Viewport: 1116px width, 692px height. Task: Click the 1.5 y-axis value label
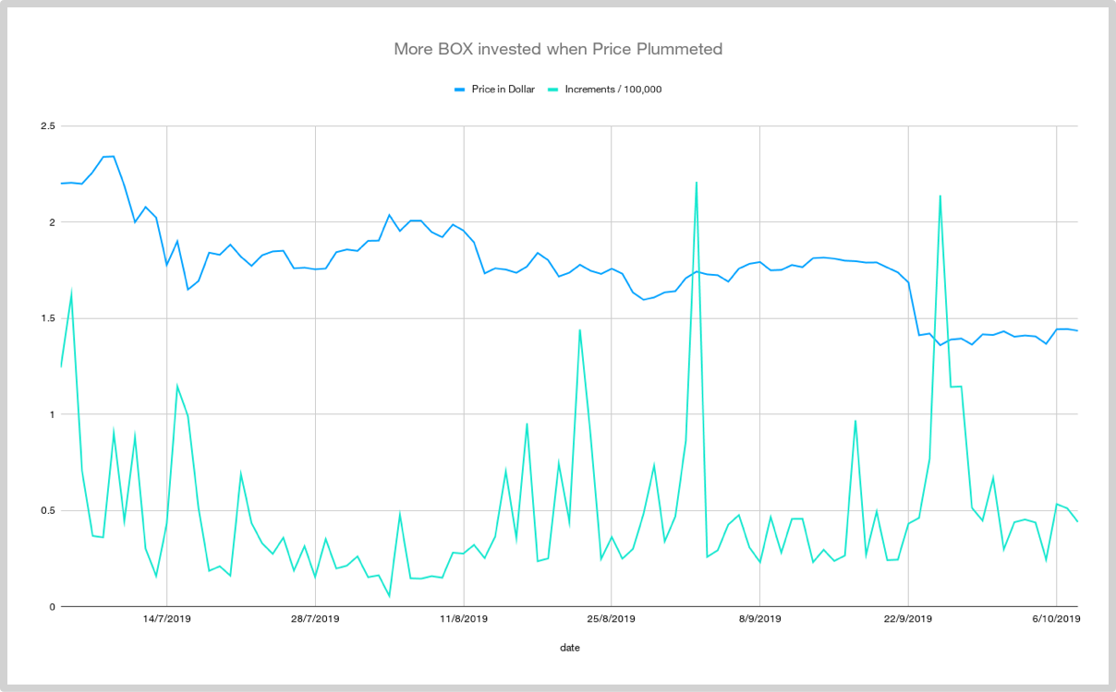pos(46,318)
